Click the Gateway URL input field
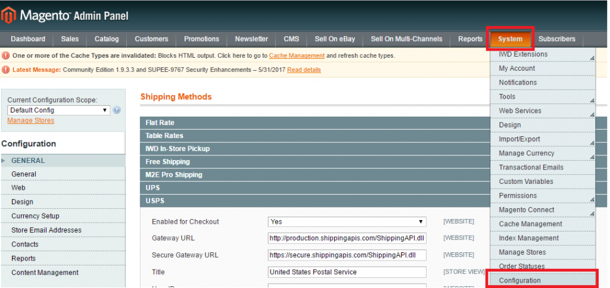Image resolution: width=610 pixels, height=288 pixels. coord(347,238)
